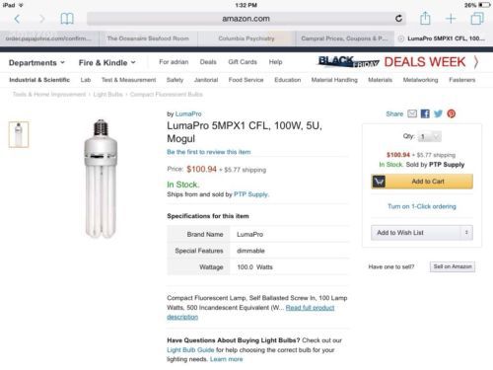The height and width of the screenshot is (370, 493).
Task: Open the Safari share sheet icon
Action: (x=425, y=18)
